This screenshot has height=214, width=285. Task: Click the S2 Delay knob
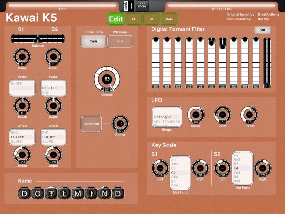(x=53, y=57)
